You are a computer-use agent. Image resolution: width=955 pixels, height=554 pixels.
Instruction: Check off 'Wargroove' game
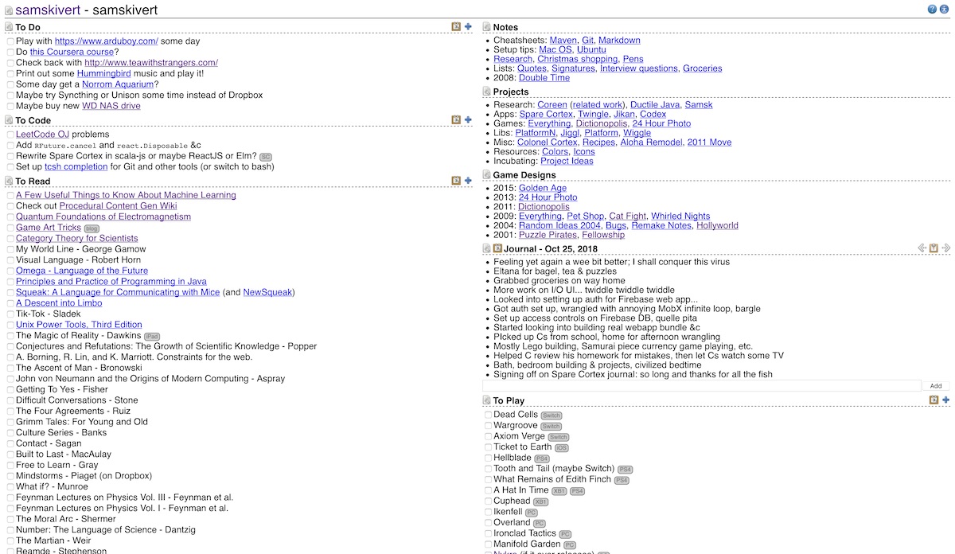pos(488,425)
